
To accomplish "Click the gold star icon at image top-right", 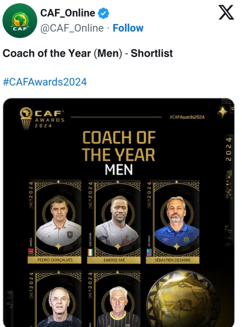I will click(x=223, y=112).
